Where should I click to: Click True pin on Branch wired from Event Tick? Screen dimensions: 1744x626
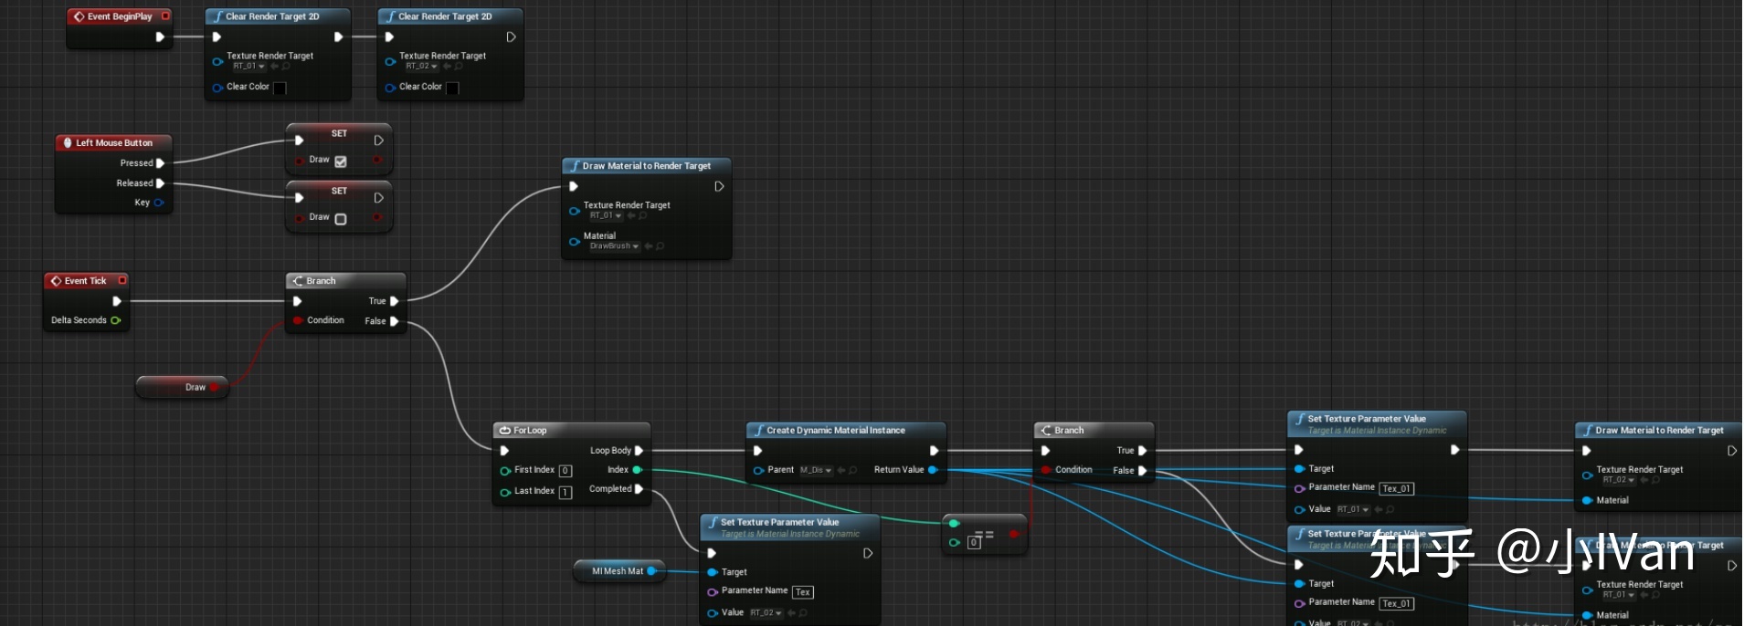pyautogui.click(x=394, y=301)
